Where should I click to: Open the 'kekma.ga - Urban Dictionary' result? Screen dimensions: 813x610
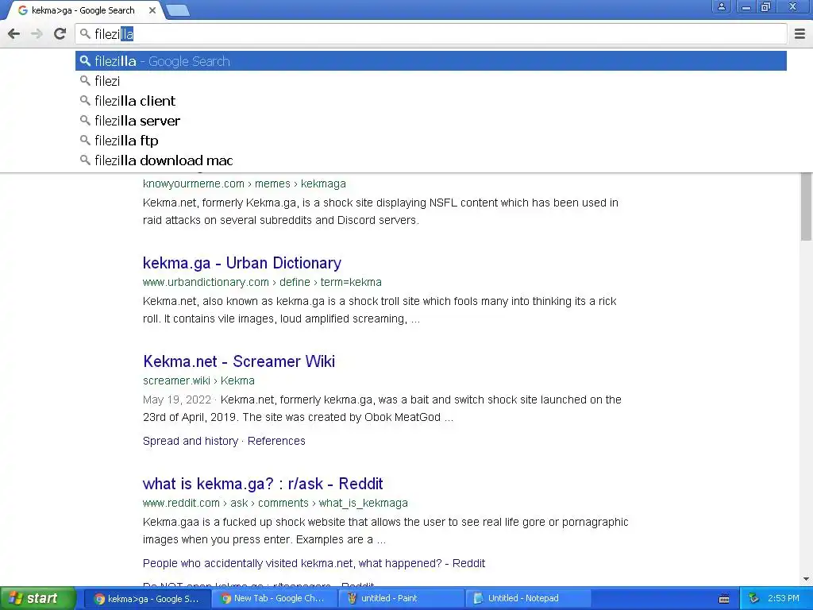point(242,263)
